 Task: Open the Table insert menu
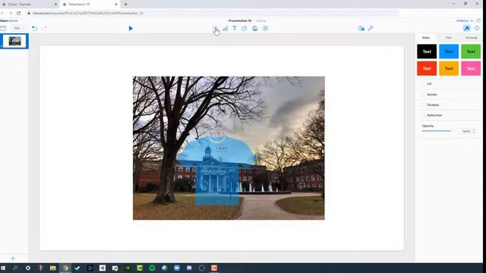(215, 29)
